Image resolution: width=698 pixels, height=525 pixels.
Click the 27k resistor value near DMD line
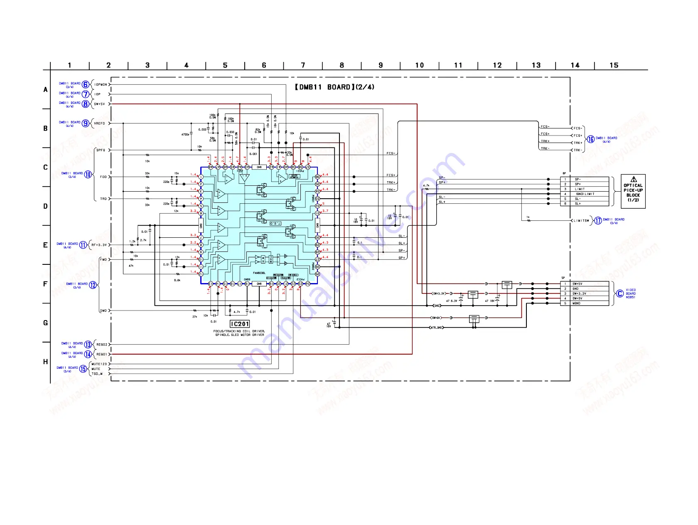tap(194, 317)
